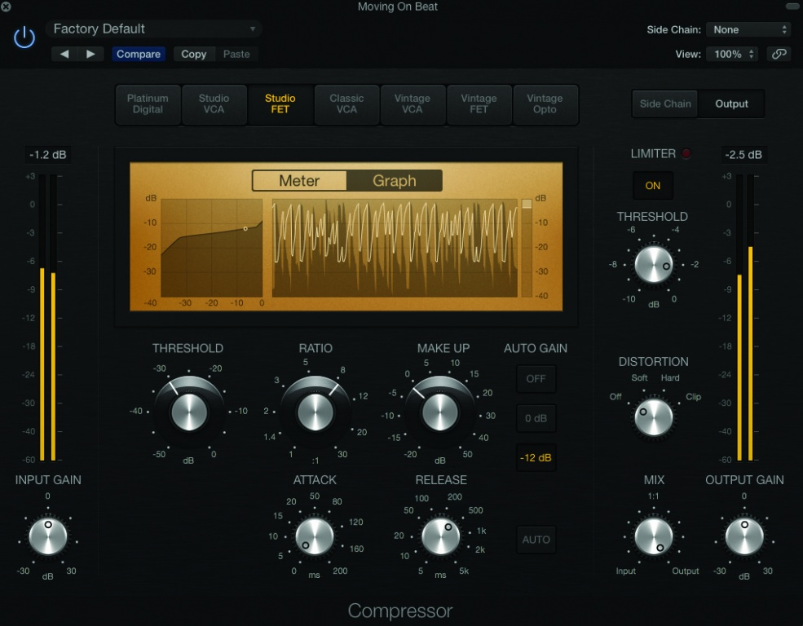This screenshot has width=803, height=626.
Task: Click the previous preset arrow
Action: [x=65, y=54]
